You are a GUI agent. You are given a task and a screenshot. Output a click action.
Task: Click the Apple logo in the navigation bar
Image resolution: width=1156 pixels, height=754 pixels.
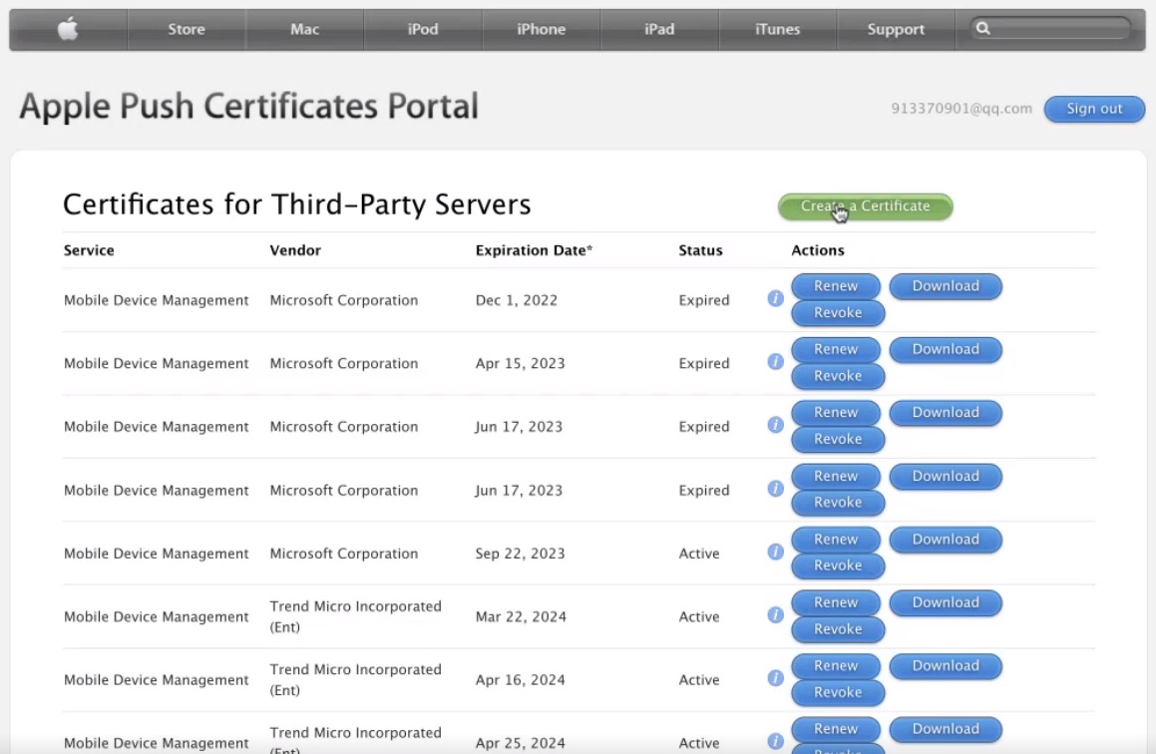click(67, 29)
